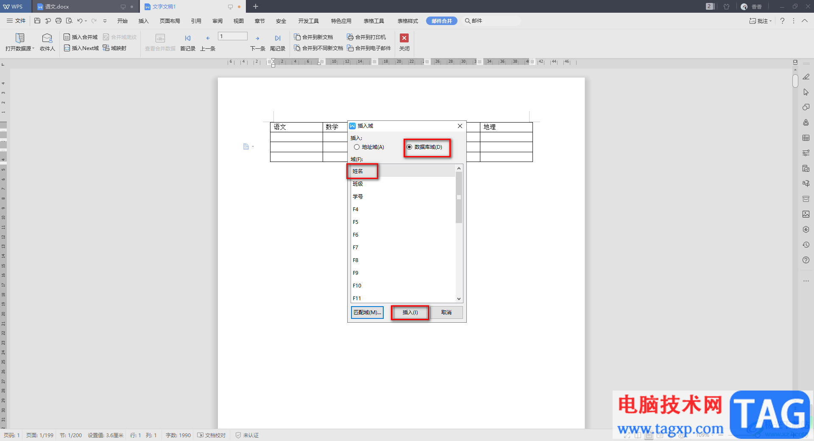Open the undo history dropdown arrow

tap(86, 21)
